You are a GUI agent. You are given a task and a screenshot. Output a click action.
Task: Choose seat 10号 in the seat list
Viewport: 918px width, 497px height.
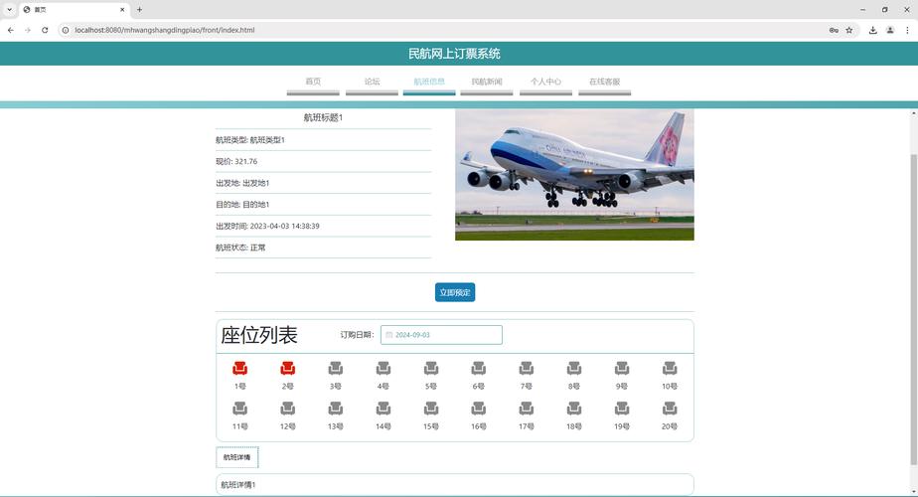(x=669, y=369)
